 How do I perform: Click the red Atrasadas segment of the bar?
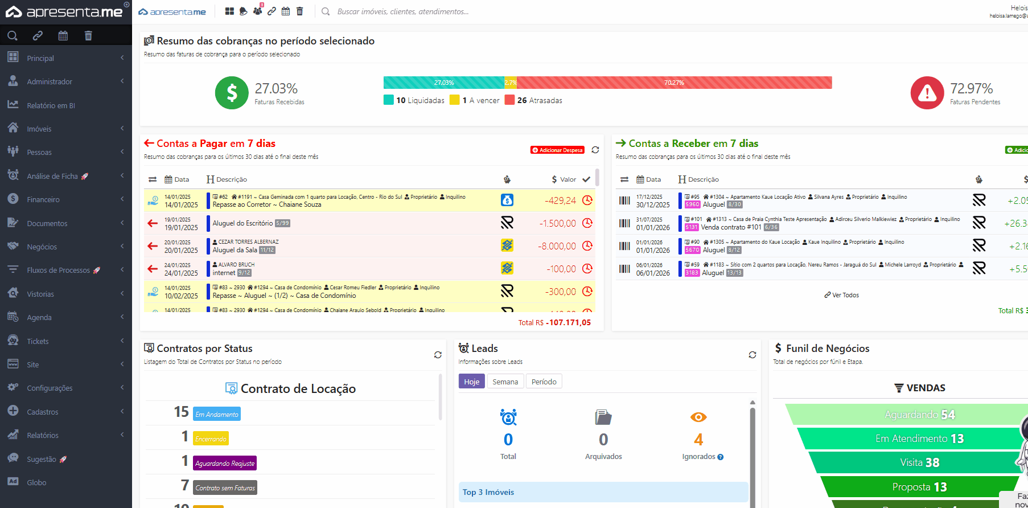(x=674, y=83)
